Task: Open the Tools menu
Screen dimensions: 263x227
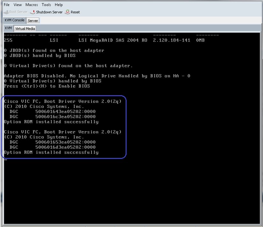Action: click(x=46, y=5)
